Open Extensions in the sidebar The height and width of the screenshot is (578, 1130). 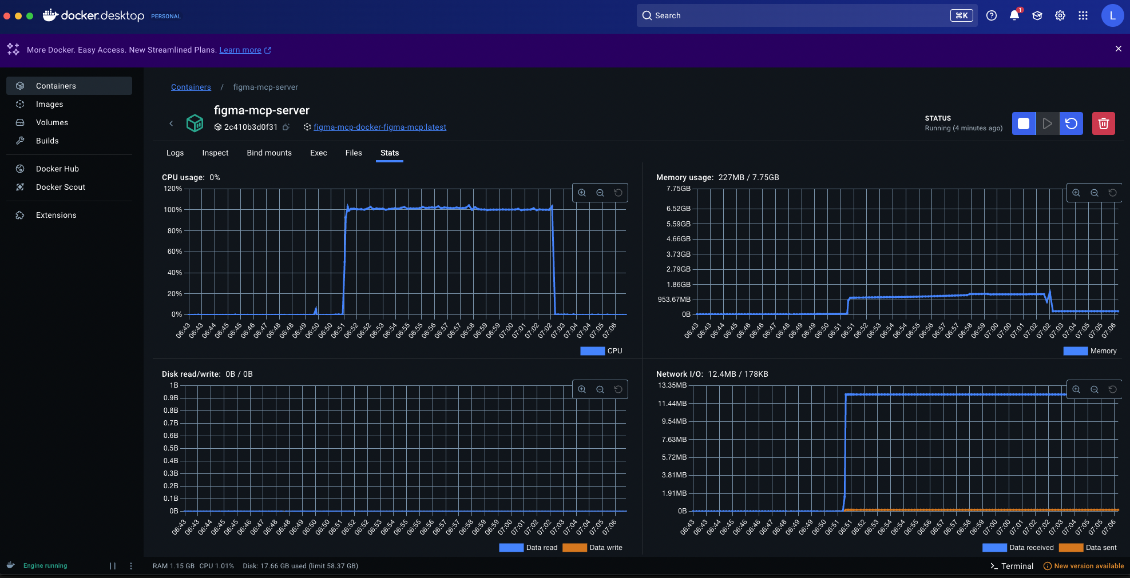point(69,215)
